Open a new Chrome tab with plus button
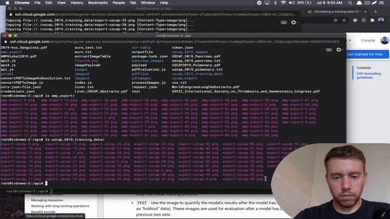The height and width of the screenshot is (219, 390). (x=375, y=12)
